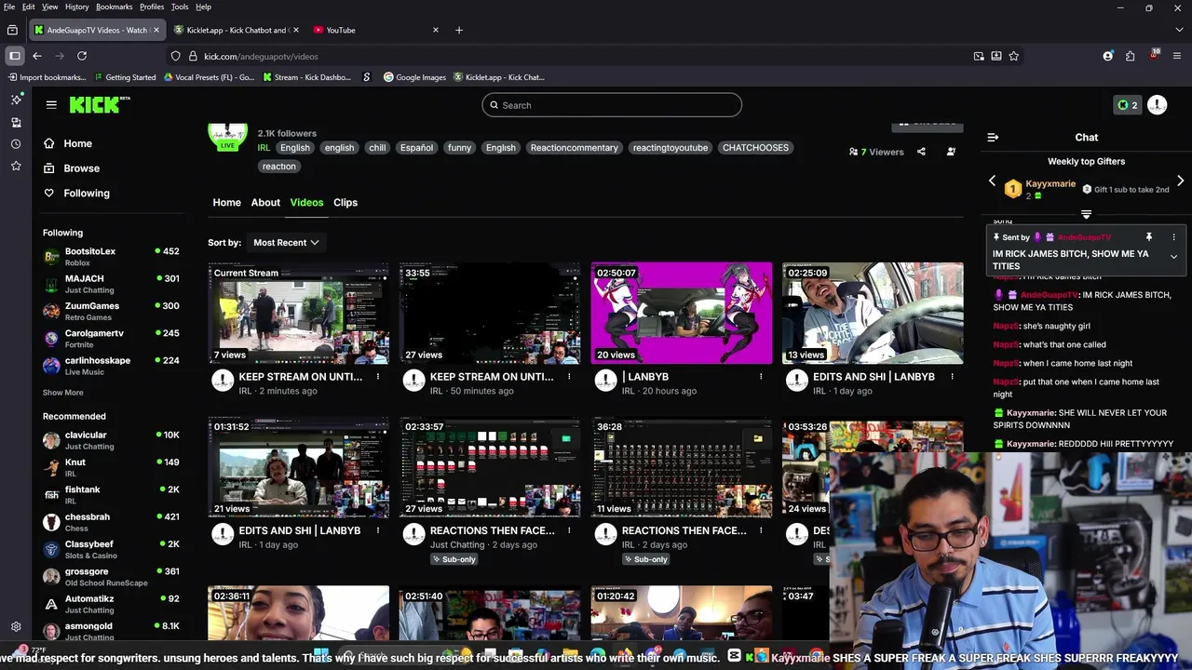The width and height of the screenshot is (1192, 670).
Task: Open the Current Stream video thumbnail
Action: click(299, 313)
